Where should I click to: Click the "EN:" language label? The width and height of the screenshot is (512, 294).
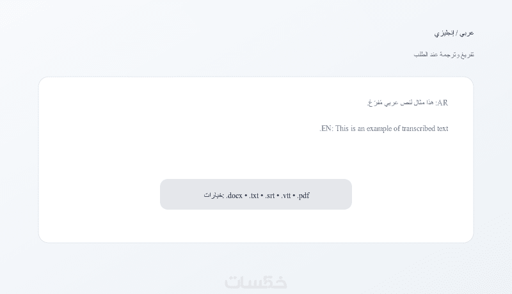point(327,128)
